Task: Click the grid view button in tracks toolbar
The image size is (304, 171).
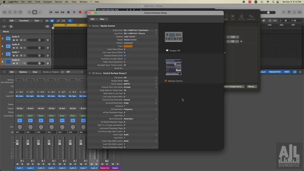Action: (52, 21)
